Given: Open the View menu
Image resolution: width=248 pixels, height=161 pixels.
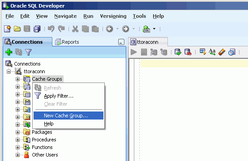Looking at the screenshot, I should [42, 16].
